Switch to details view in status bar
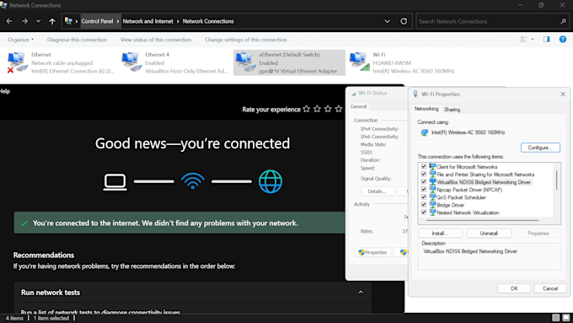Screen dimensions: 573x323 pos(555,318)
